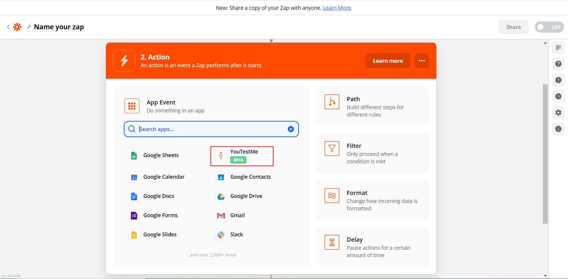Screen dimensions: 568x279
Task: Open the history clock icon in sidebar
Action: [x=558, y=96]
